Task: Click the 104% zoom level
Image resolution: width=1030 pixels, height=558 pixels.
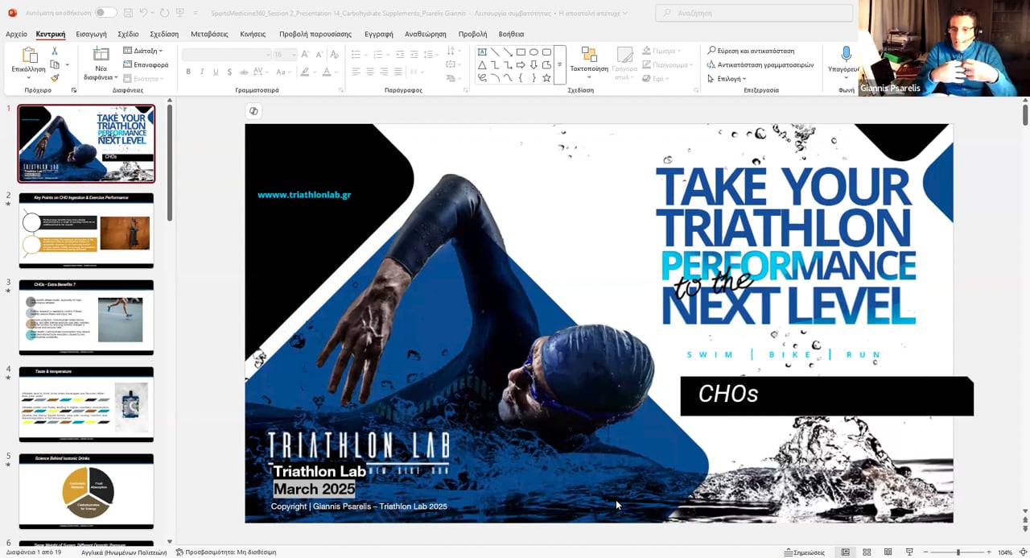Action: [1005, 552]
